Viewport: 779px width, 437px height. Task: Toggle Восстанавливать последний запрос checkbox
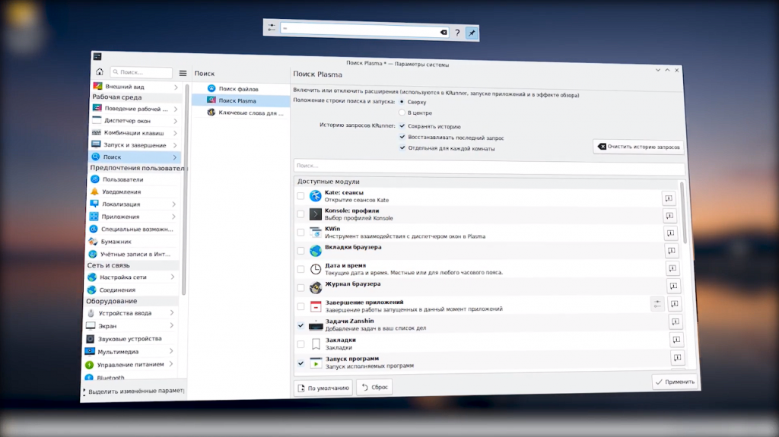pos(402,137)
